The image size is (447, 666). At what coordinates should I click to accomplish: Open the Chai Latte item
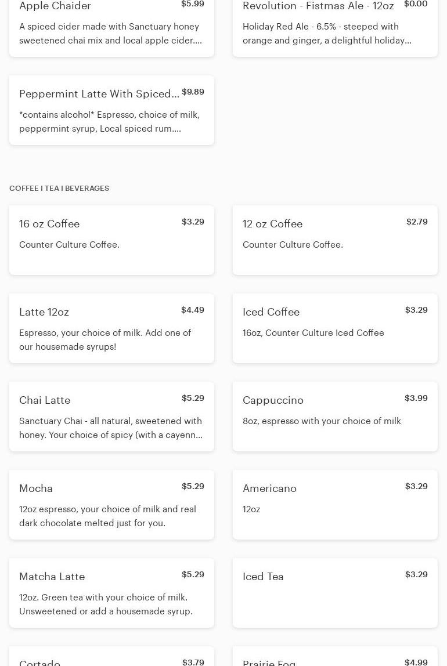111,417
